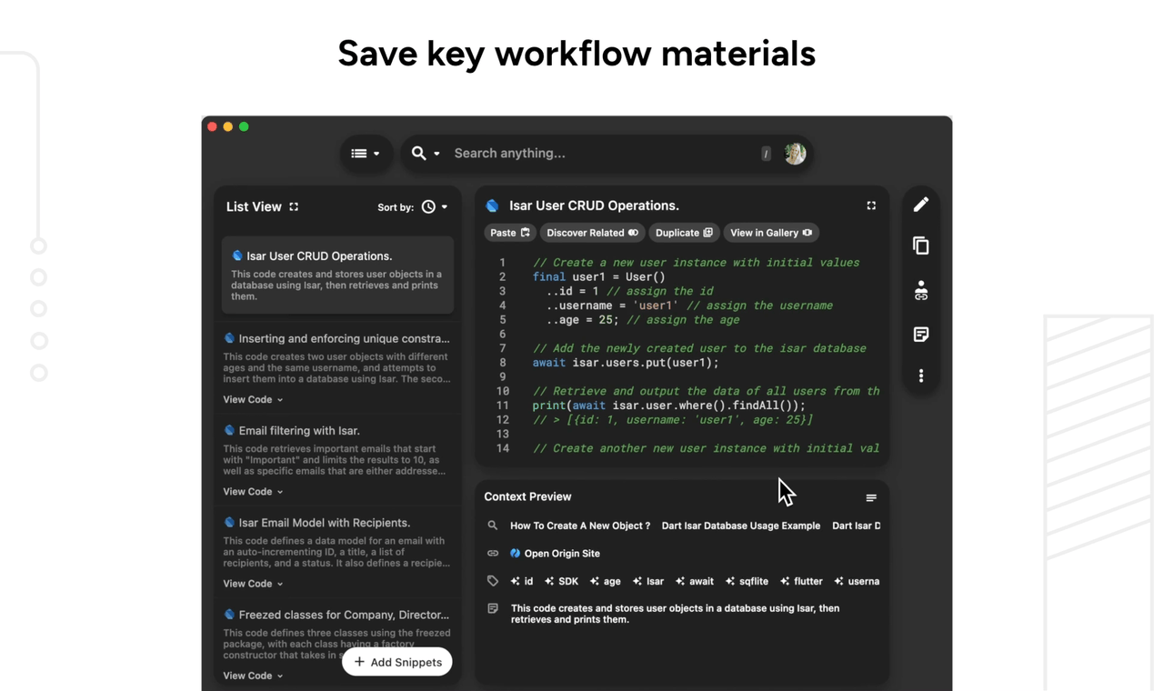The width and height of the screenshot is (1154, 691).
Task: Expand the code preview panel to fullscreen
Action: click(x=871, y=206)
